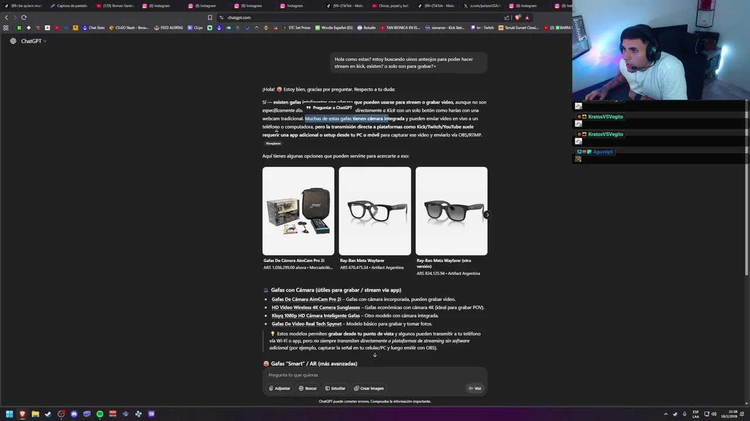This screenshot has height=421, width=750.
Task: Click Klsyq 1080p HD Cámara Inteligente Gafas link
Action: (x=316, y=316)
